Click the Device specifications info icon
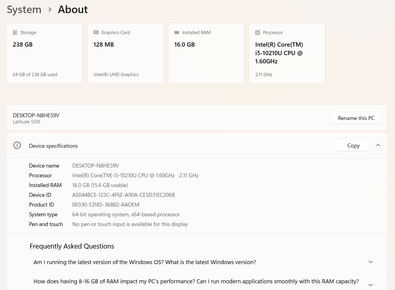 point(17,145)
